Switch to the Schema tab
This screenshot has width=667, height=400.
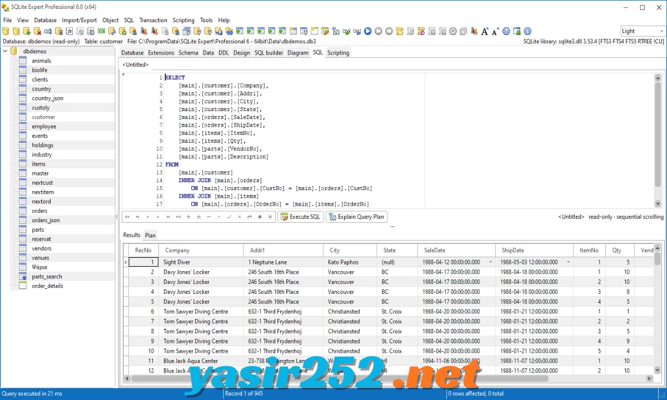pos(188,53)
